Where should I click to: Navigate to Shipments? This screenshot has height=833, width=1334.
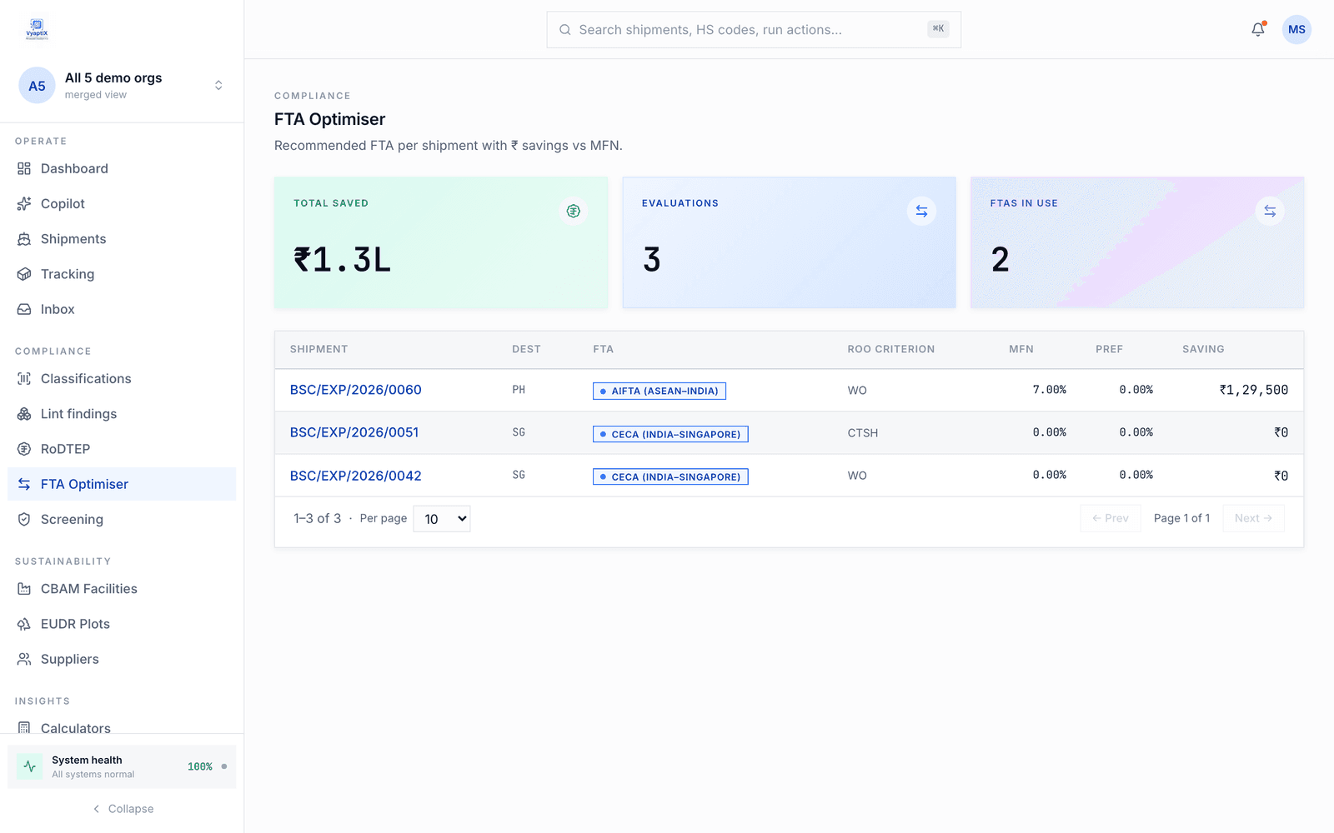(x=122, y=239)
